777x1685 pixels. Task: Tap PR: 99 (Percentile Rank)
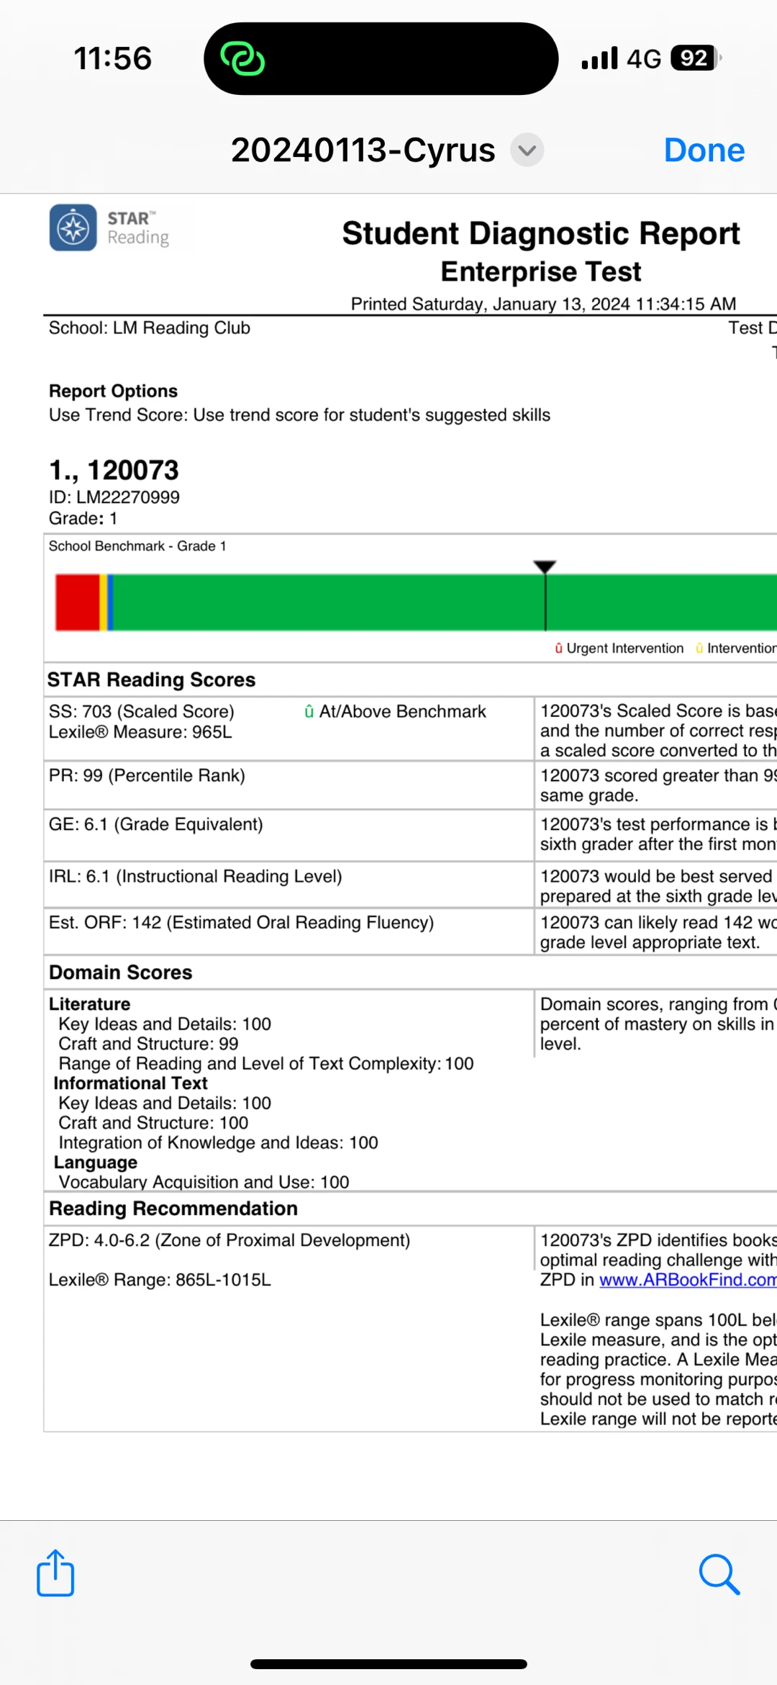click(147, 775)
